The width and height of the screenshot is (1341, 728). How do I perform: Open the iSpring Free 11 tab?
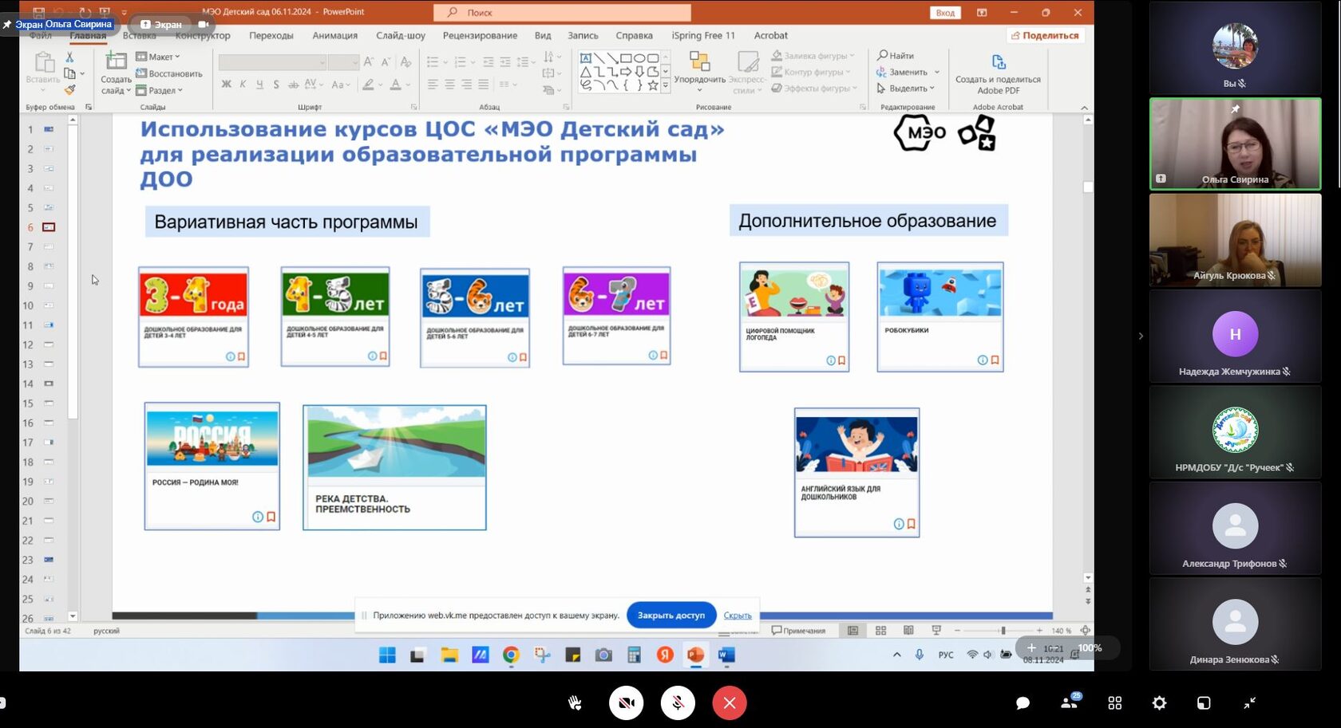tap(703, 36)
